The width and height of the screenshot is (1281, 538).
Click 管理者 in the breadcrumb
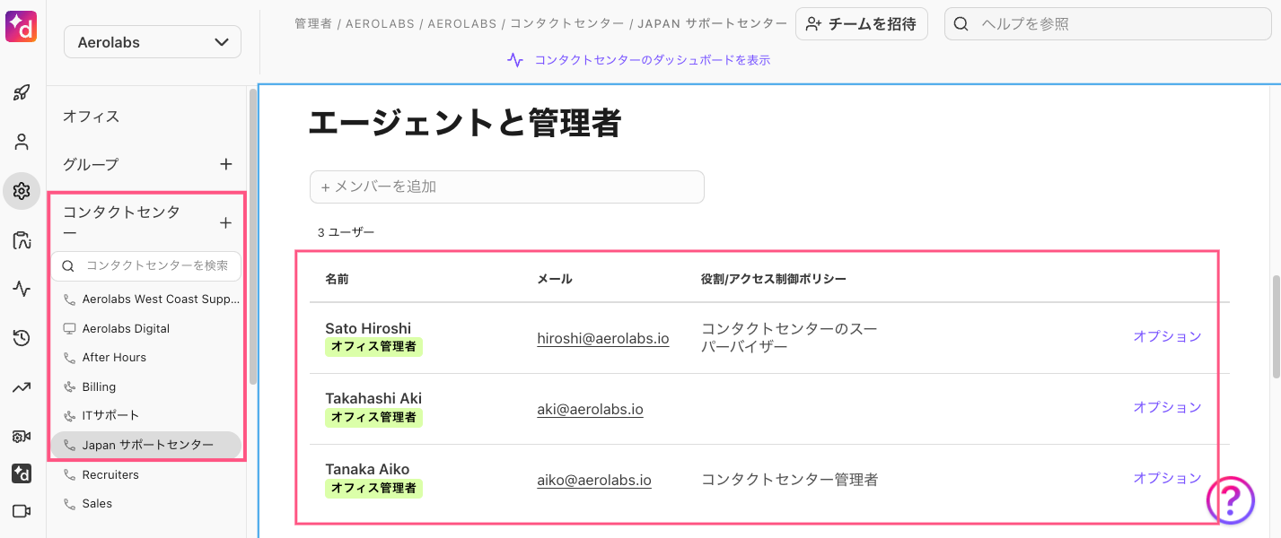313,24
